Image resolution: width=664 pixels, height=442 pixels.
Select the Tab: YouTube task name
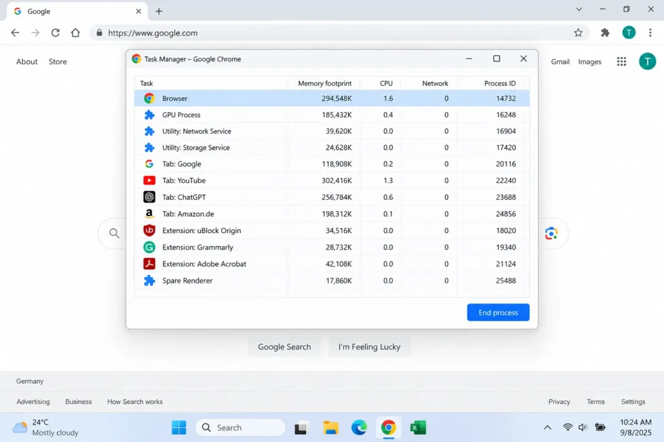click(x=184, y=181)
